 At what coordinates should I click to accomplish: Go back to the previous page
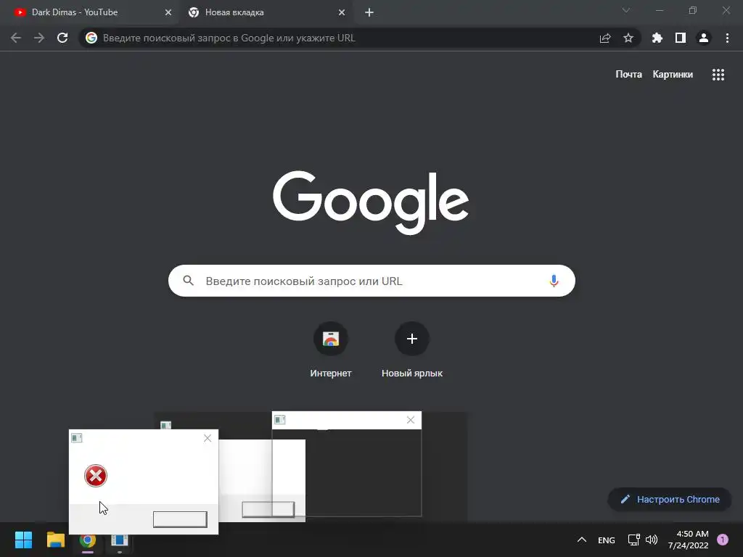[16, 38]
